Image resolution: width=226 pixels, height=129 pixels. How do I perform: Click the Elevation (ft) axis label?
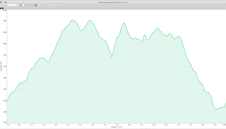coord(1,66)
